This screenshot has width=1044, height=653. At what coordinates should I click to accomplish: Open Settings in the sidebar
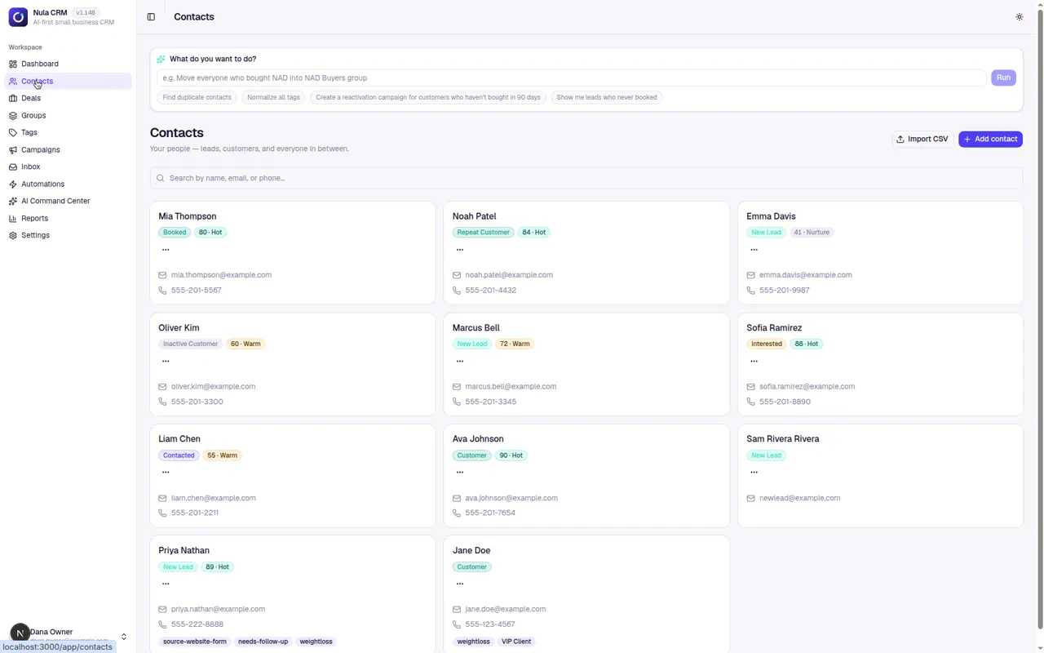click(x=69, y=235)
